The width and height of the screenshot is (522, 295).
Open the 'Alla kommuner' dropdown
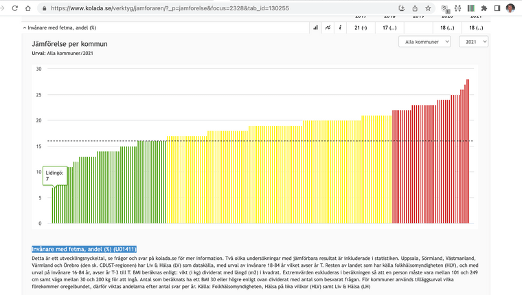tap(424, 42)
